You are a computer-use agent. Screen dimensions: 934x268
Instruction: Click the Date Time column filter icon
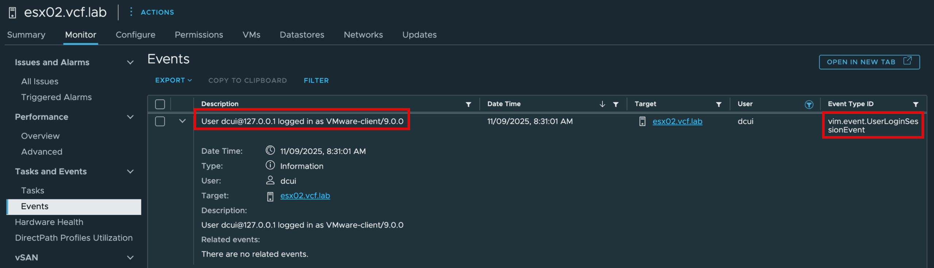(x=615, y=104)
